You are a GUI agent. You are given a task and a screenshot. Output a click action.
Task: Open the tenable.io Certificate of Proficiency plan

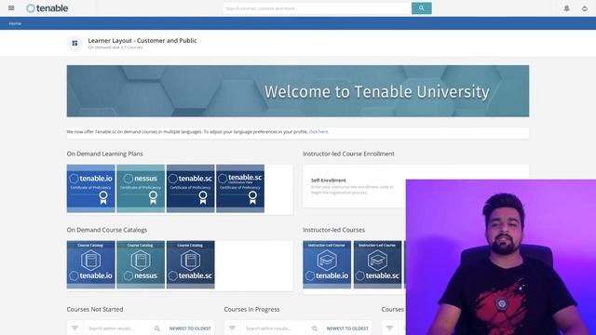(x=91, y=188)
